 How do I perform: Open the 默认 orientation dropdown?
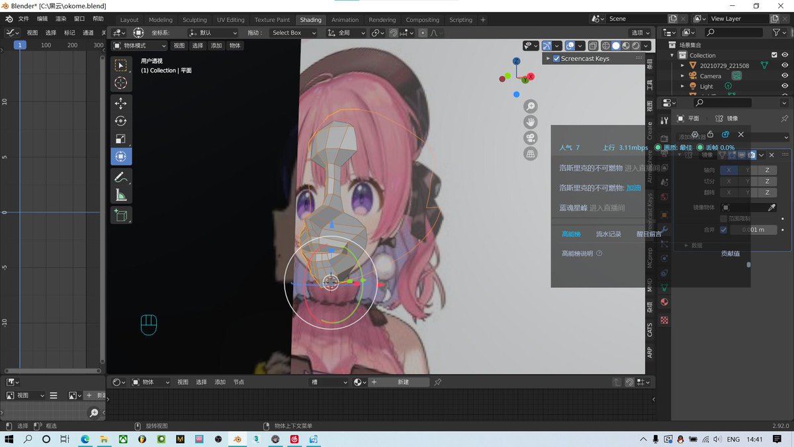pos(213,32)
